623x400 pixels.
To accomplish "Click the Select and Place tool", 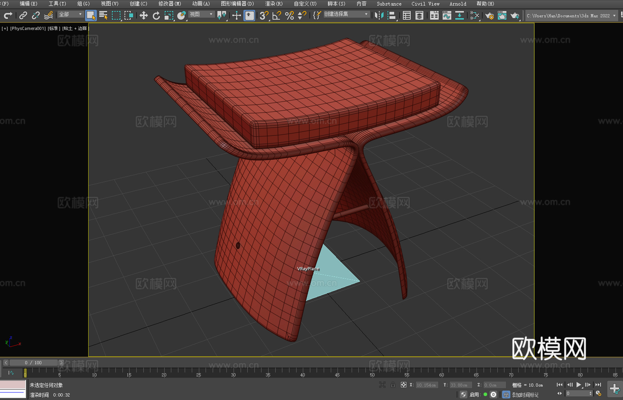I will point(182,15).
